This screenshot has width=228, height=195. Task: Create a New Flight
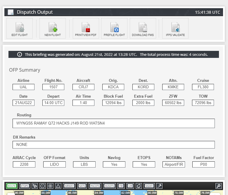click(53, 28)
